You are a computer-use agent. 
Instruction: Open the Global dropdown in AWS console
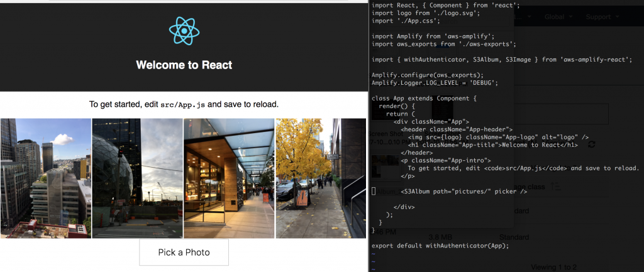pos(558,17)
